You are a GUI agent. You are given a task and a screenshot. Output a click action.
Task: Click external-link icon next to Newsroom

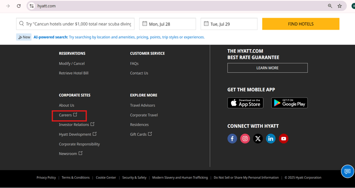click(x=80, y=153)
